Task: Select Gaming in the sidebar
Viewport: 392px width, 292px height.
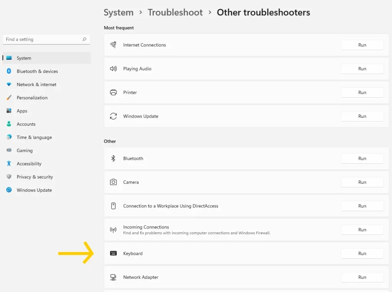Action: point(46,150)
